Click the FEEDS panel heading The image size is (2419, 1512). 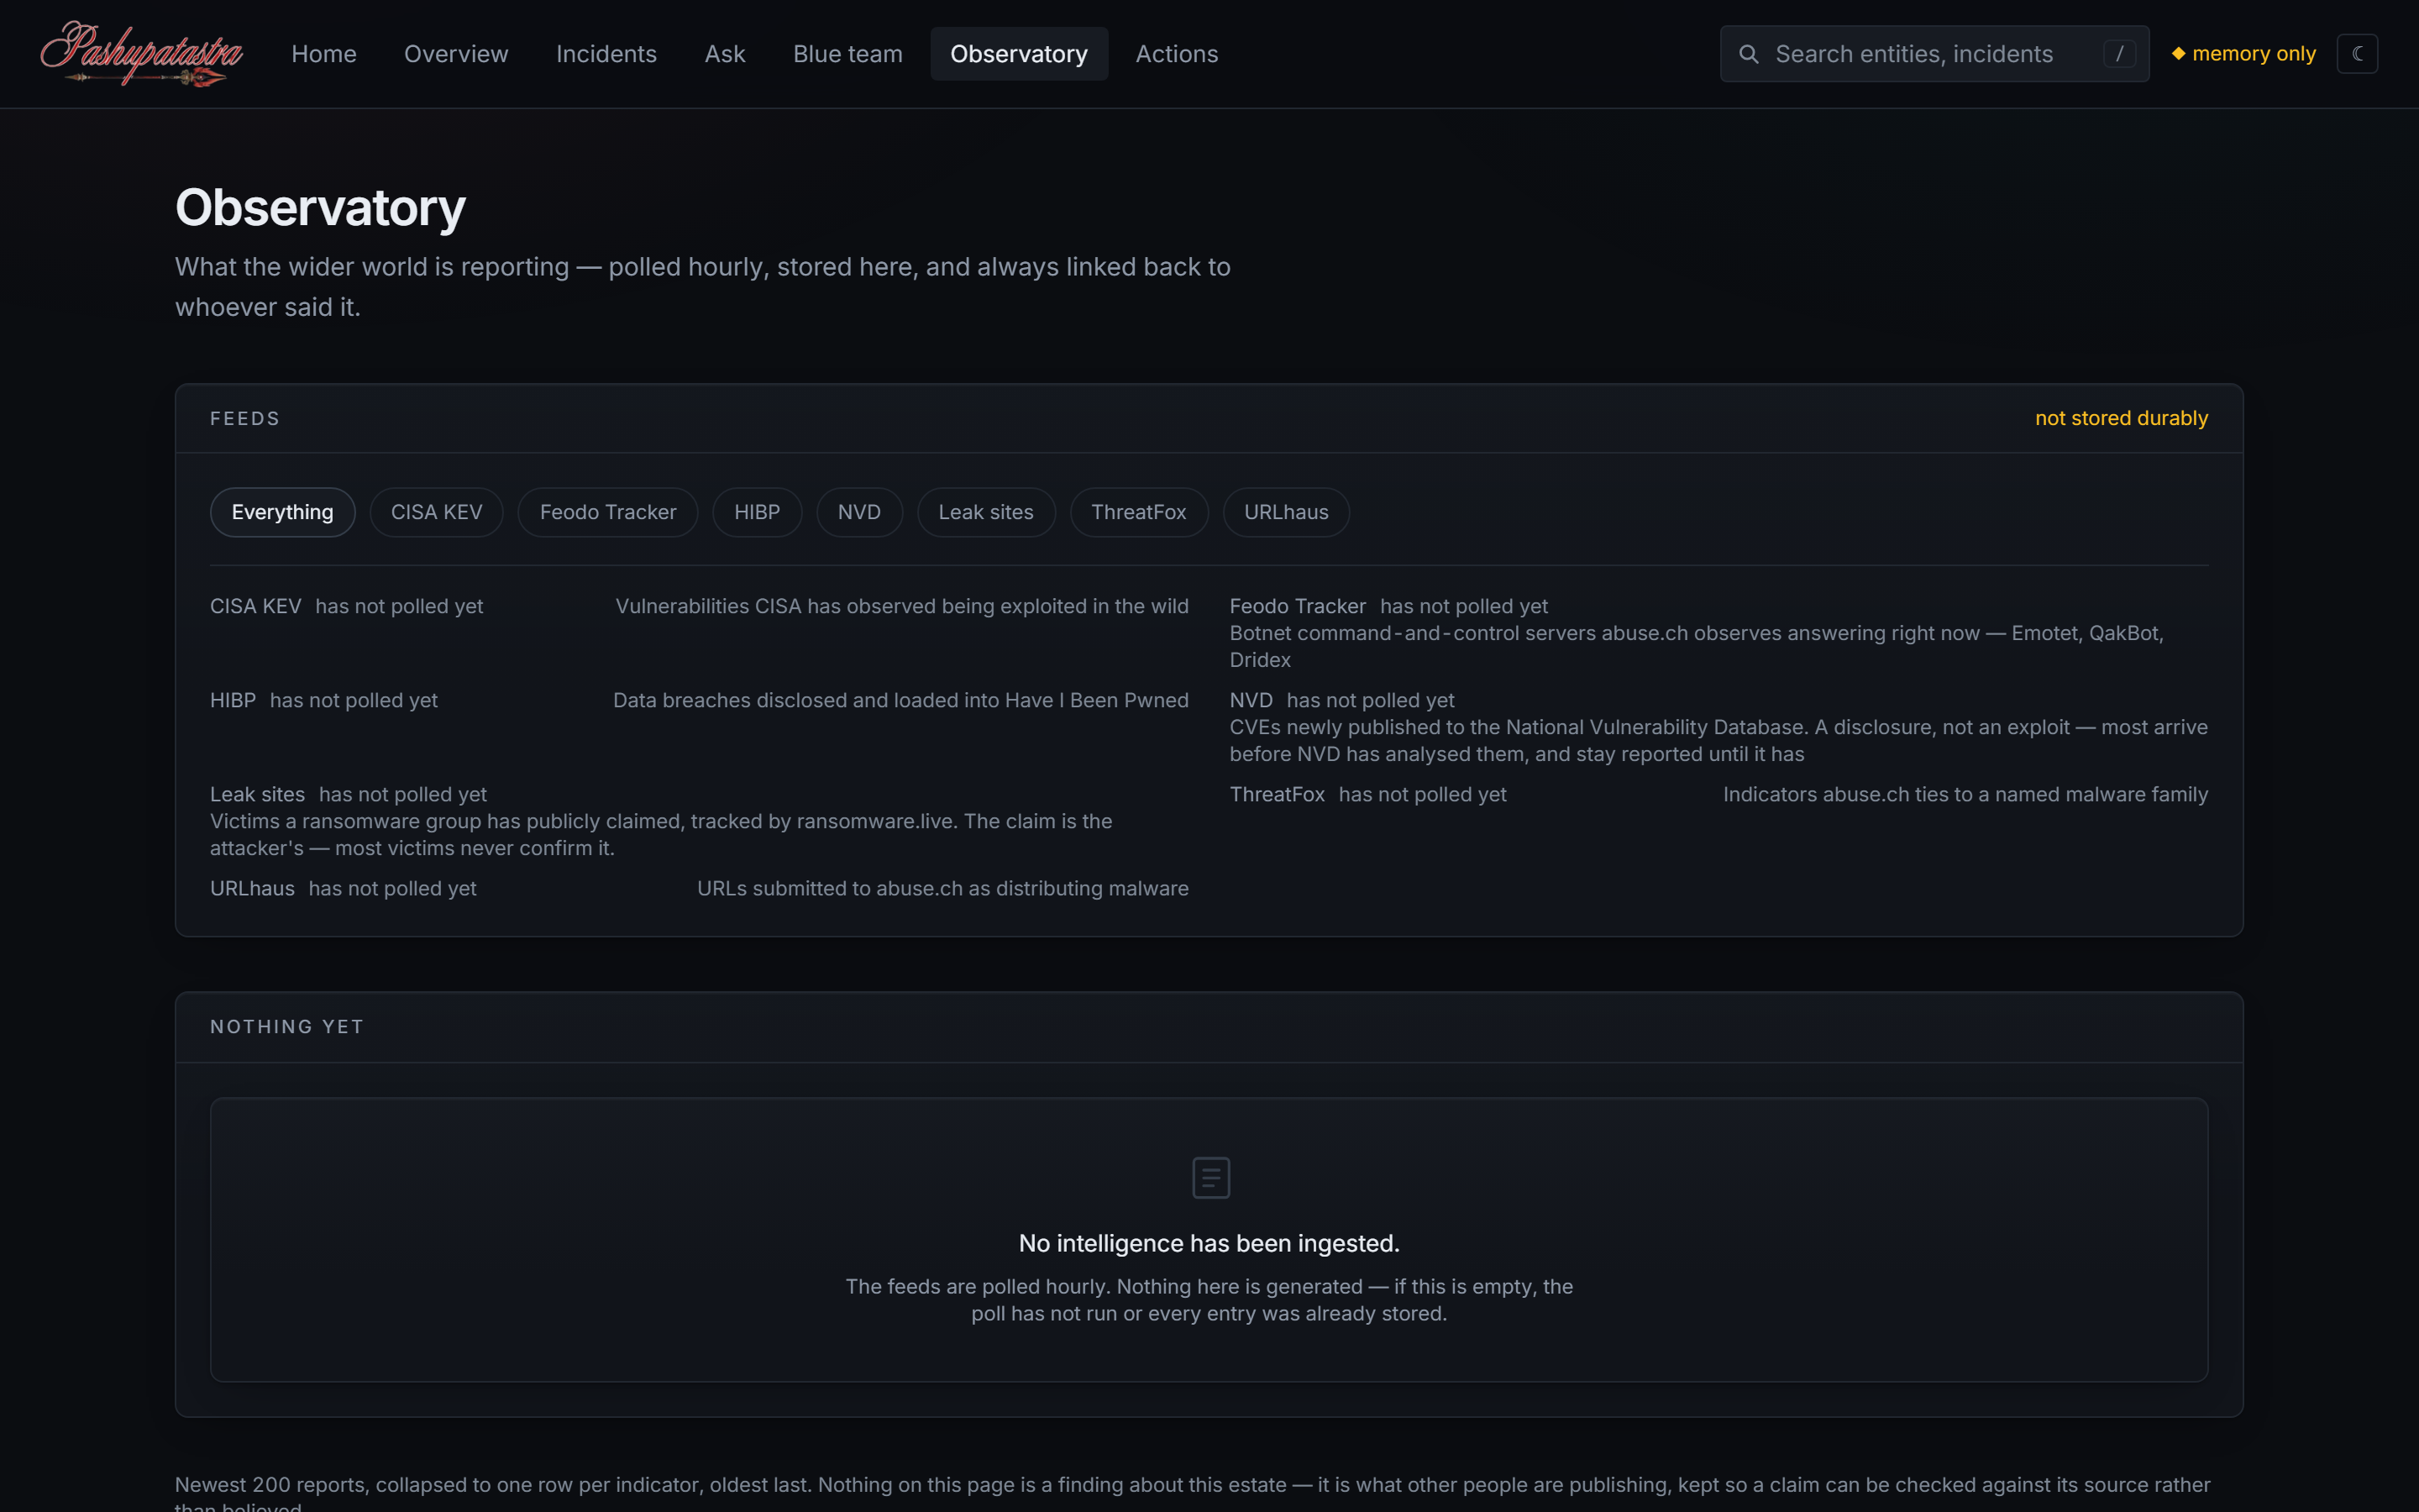[x=245, y=418]
